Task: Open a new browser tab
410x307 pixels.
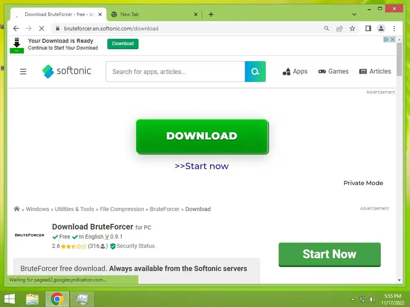Action: pyautogui.click(x=211, y=14)
